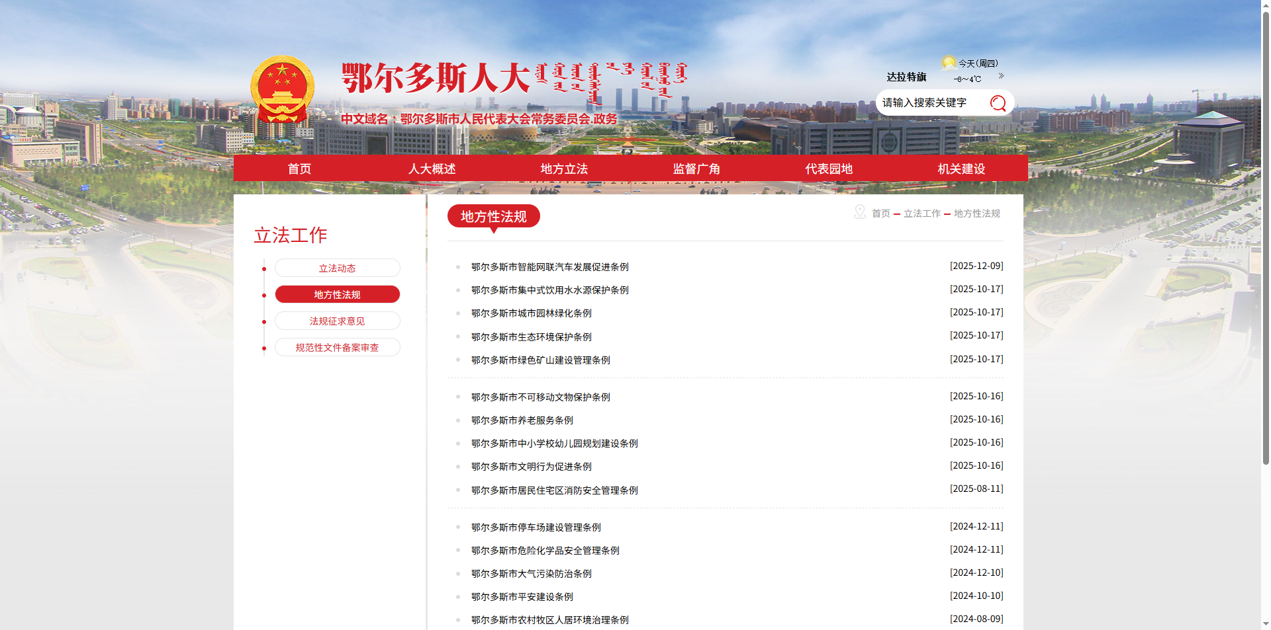
Task: Open the 人大概述 navigation menu
Action: [432, 169]
